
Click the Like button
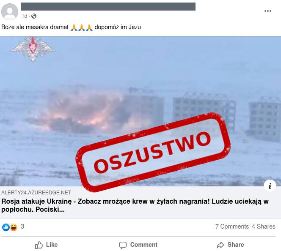point(47,245)
